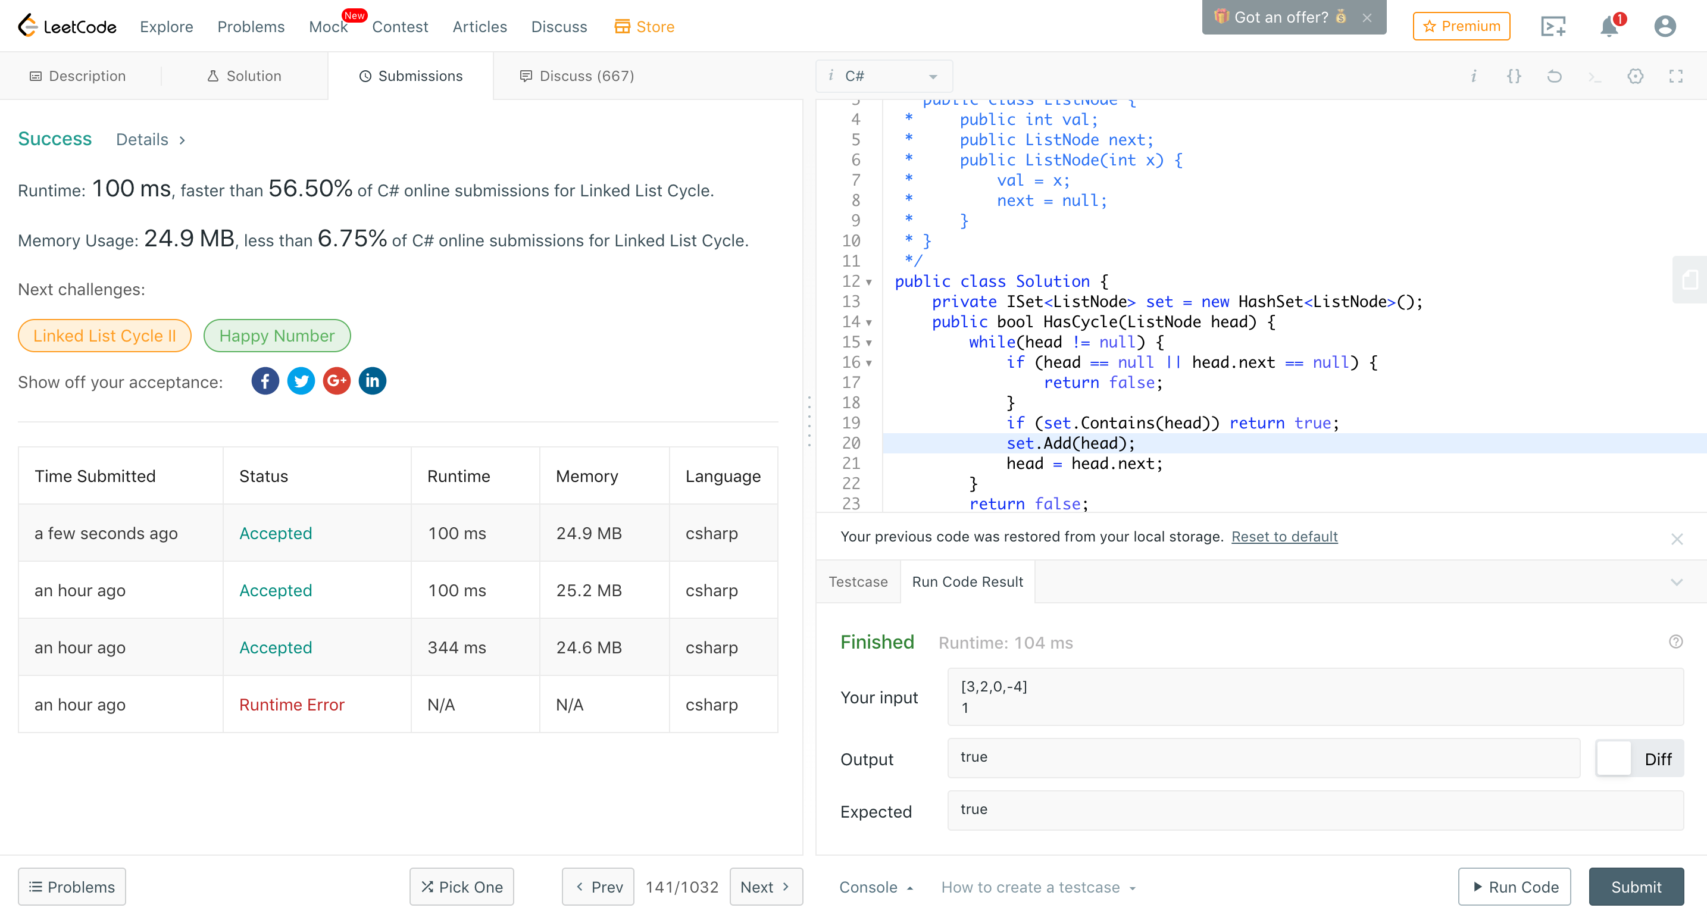Screen dimensions: 1707x914
Task: Open the editor terminal icon
Action: 1595,78
